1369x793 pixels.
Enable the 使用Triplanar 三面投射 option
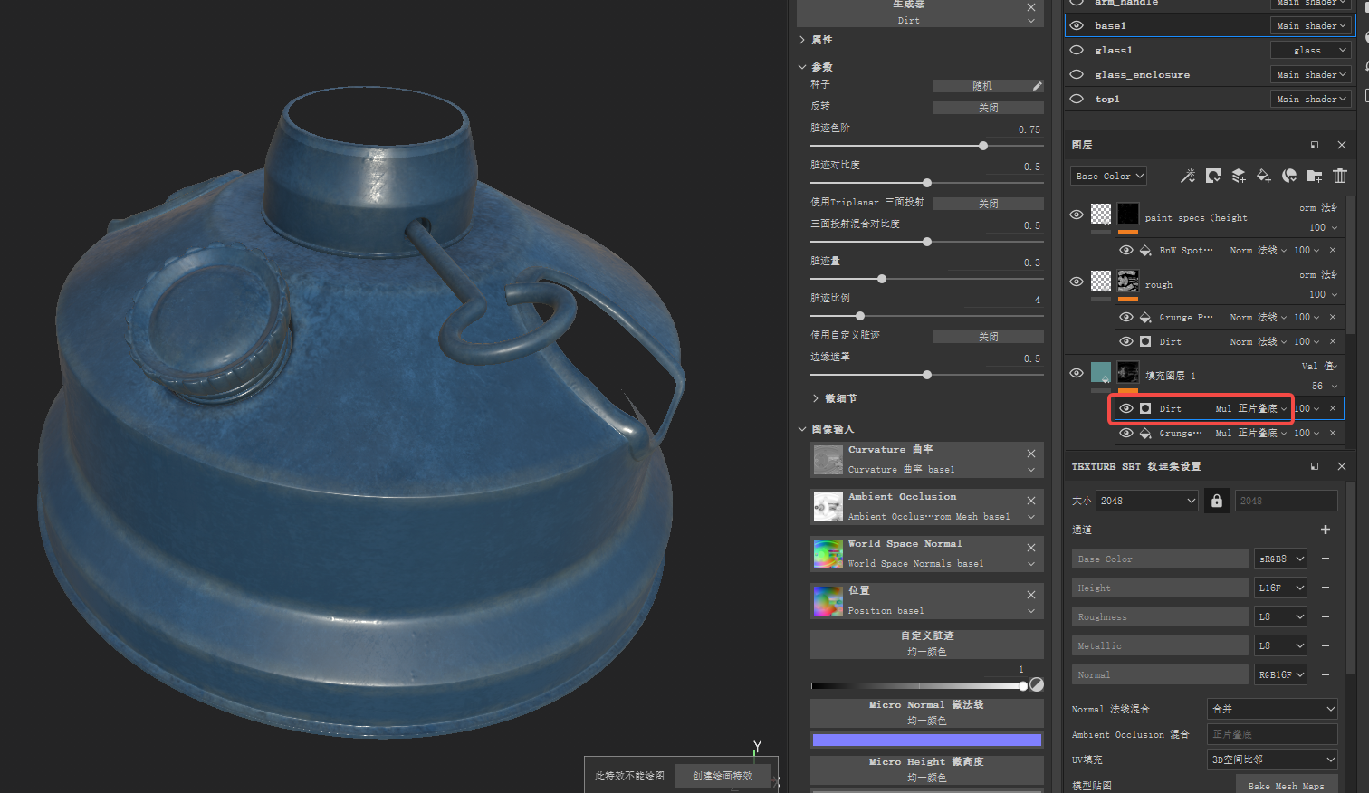point(988,203)
